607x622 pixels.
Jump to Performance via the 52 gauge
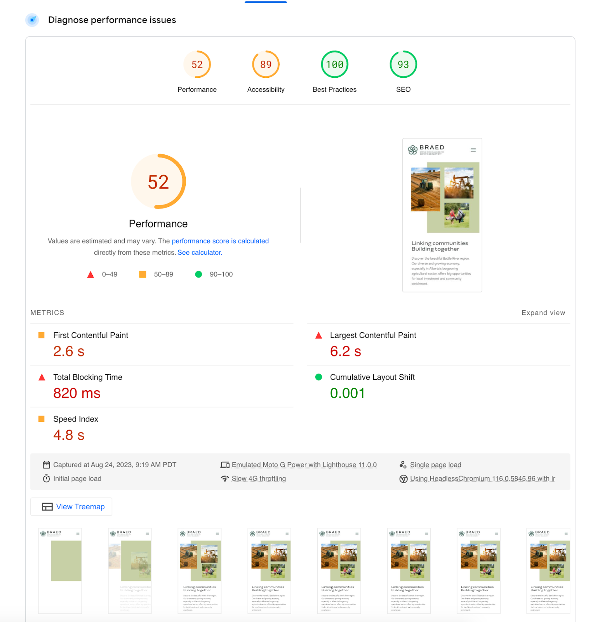197,65
